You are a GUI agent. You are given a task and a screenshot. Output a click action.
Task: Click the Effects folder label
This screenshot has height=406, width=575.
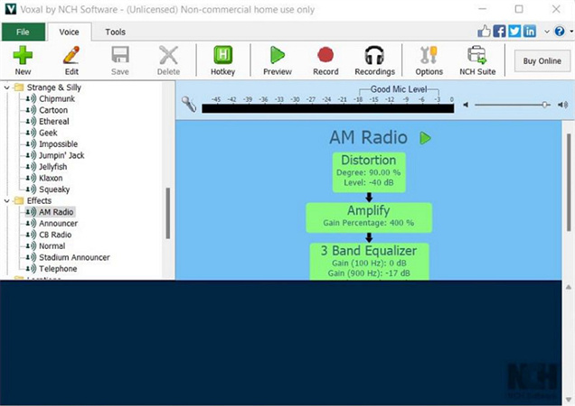39,200
